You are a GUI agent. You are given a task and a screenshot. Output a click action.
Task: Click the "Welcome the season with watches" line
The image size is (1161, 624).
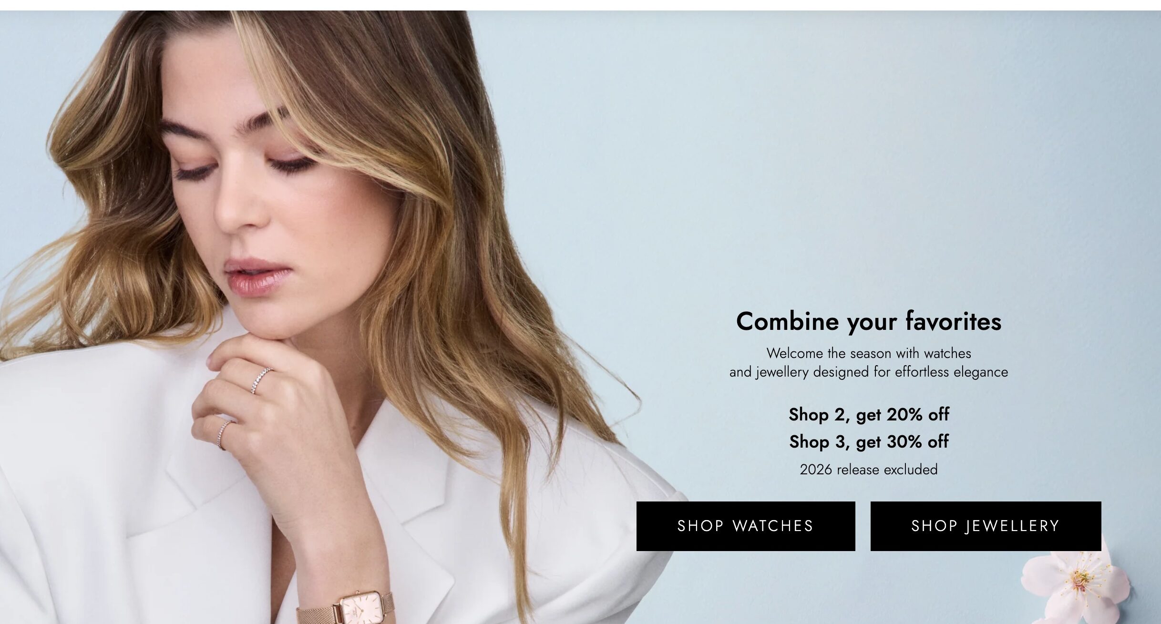click(869, 353)
